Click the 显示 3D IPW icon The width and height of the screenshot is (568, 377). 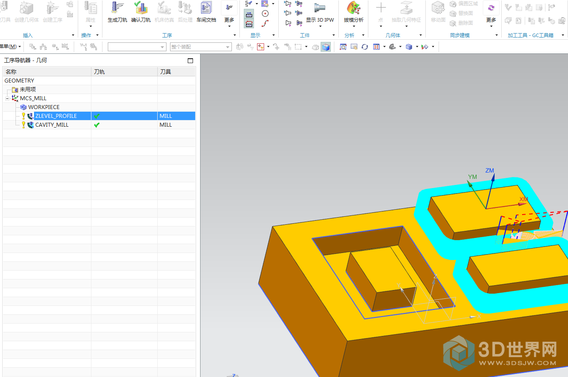click(320, 8)
